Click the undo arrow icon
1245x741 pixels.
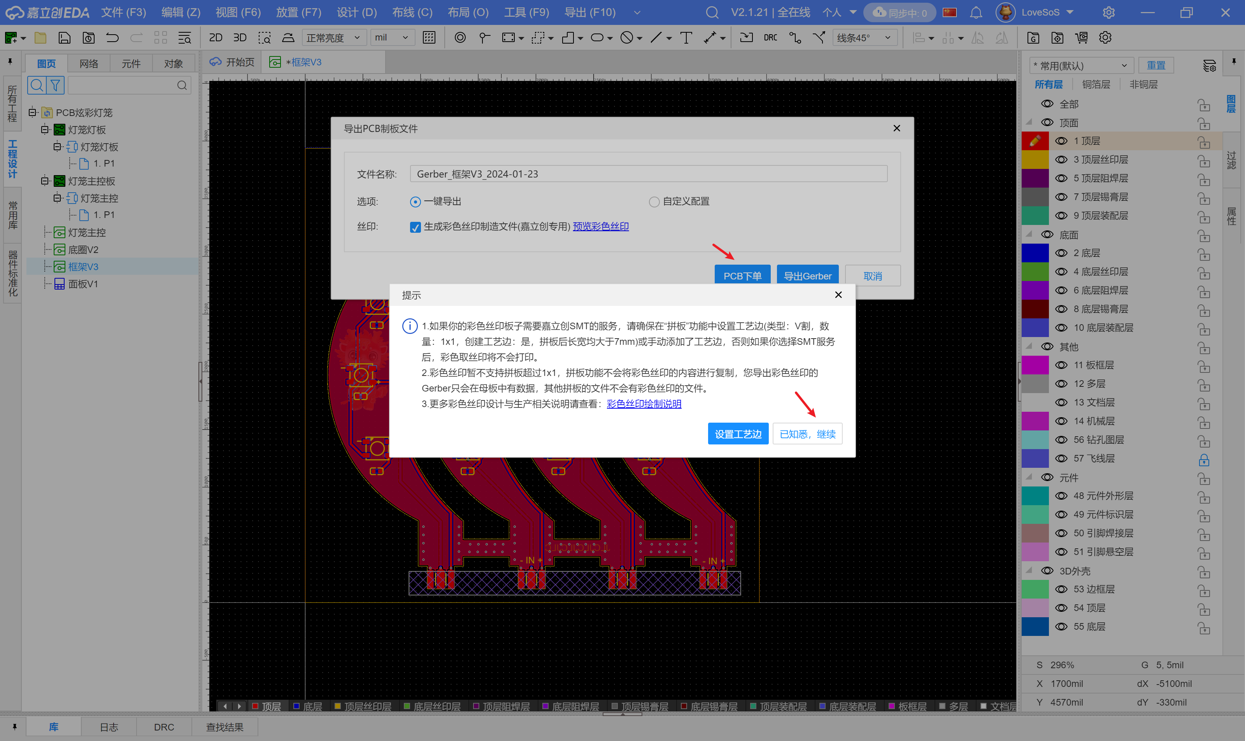(x=112, y=37)
